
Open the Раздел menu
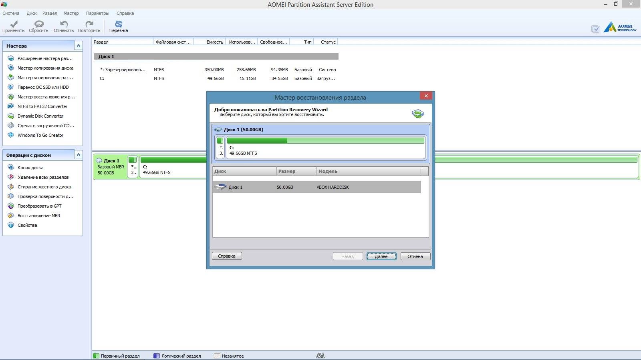tap(50, 13)
